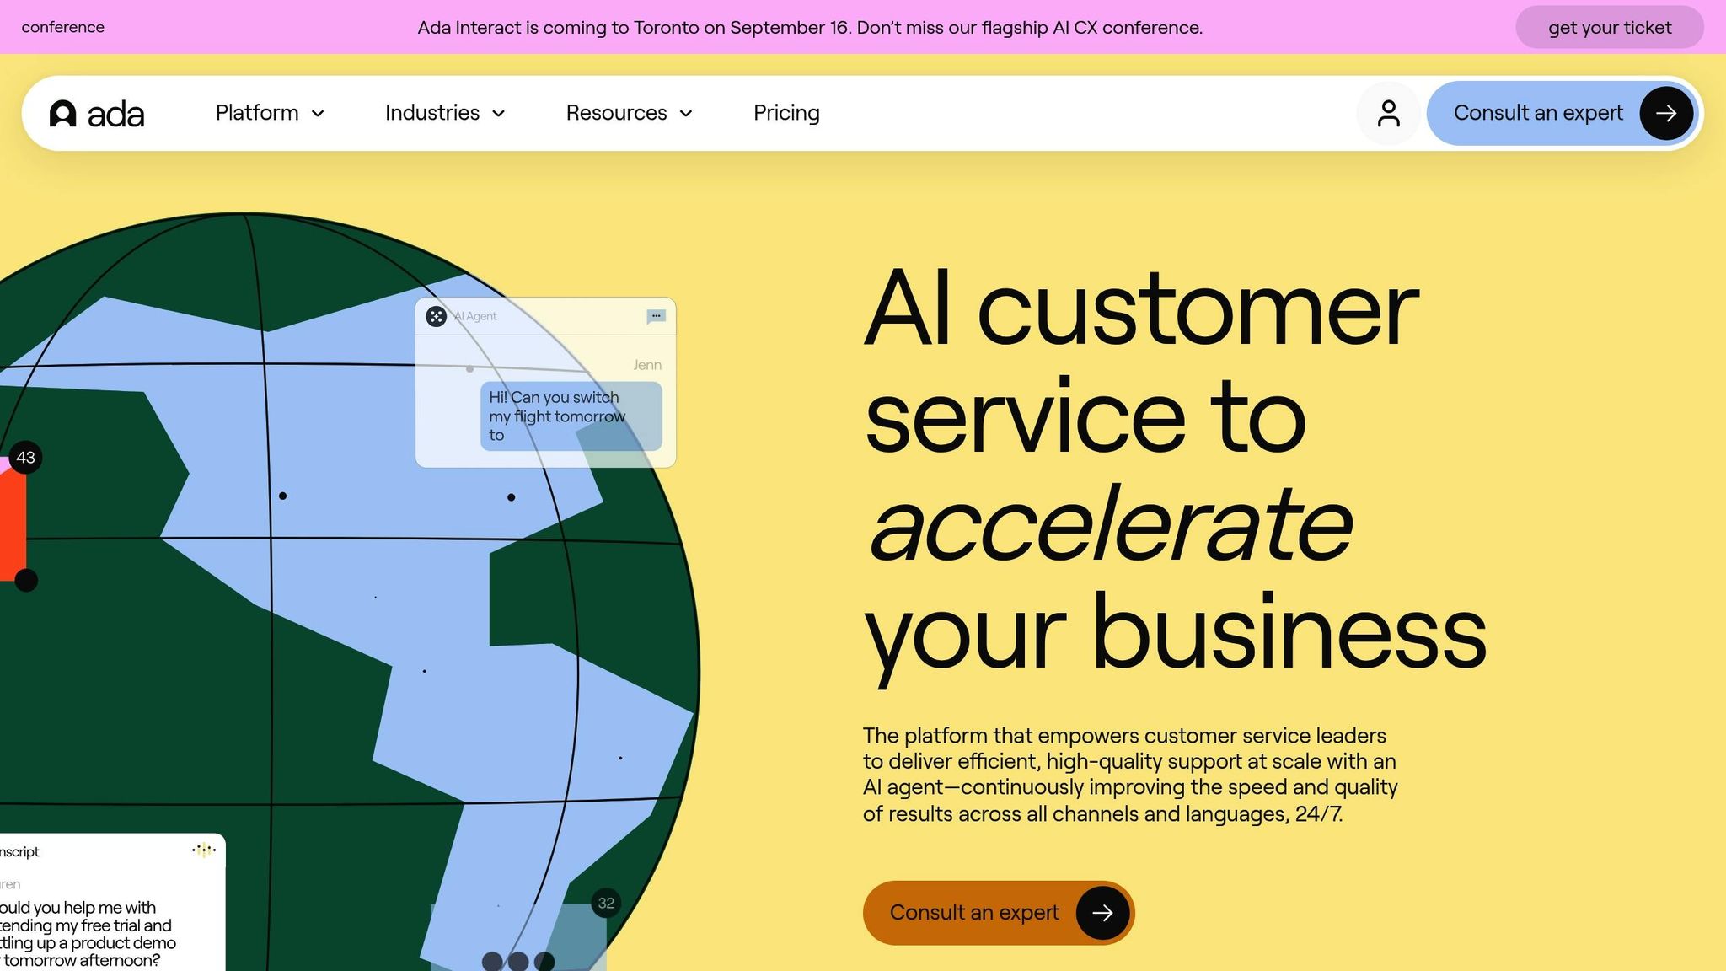Click the AI Agent avatar icon in chat card

pyautogui.click(x=436, y=316)
